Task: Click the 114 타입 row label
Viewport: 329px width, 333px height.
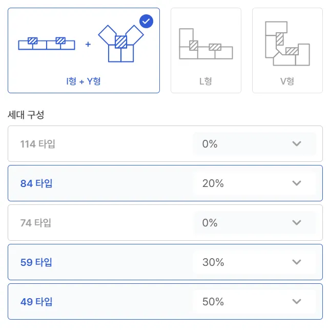Action: (38, 144)
